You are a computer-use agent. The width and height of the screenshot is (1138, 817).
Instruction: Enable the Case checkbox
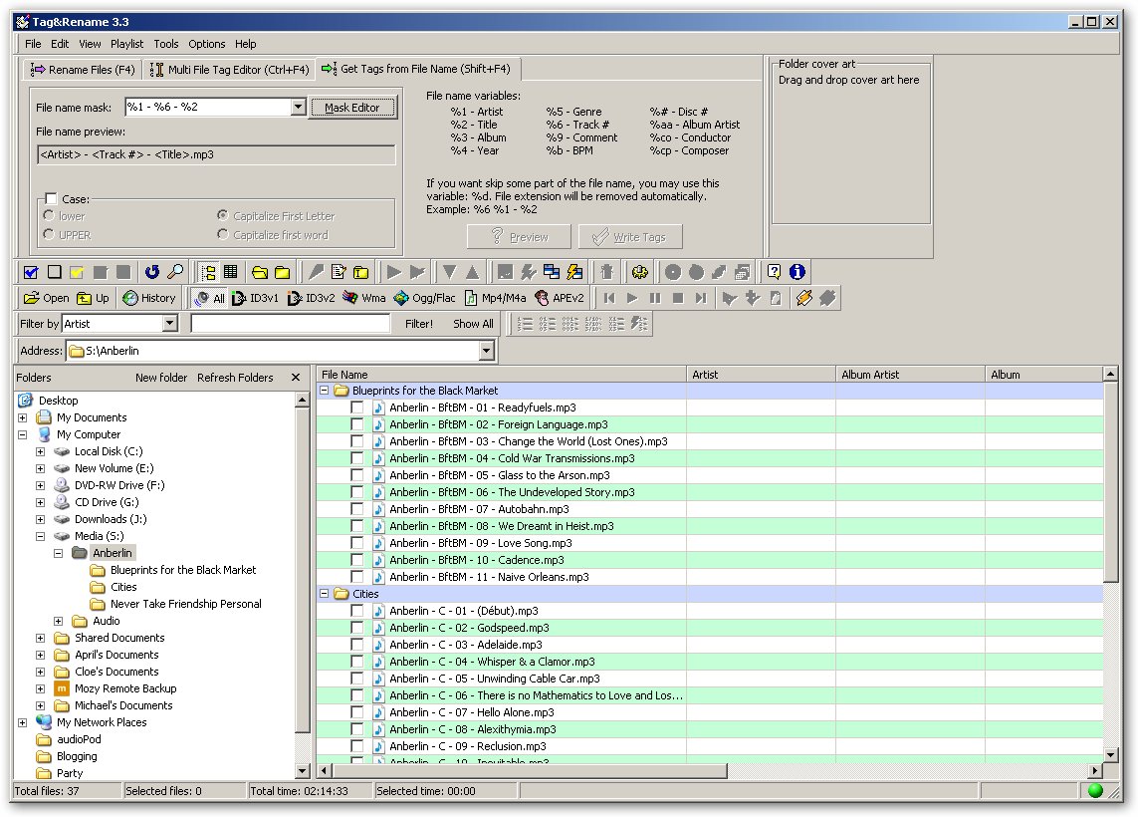click(51, 199)
